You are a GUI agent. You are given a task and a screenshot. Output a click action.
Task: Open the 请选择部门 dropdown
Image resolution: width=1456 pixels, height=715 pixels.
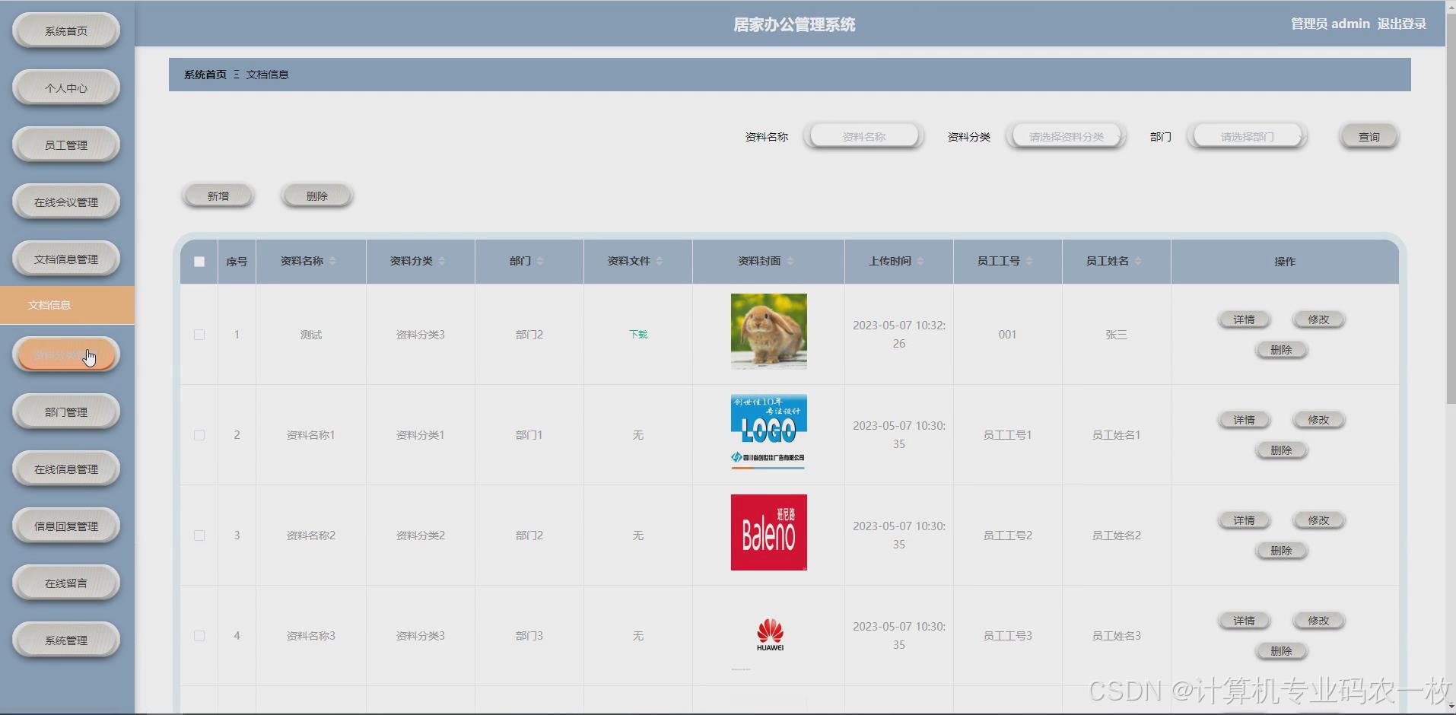click(1246, 135)
